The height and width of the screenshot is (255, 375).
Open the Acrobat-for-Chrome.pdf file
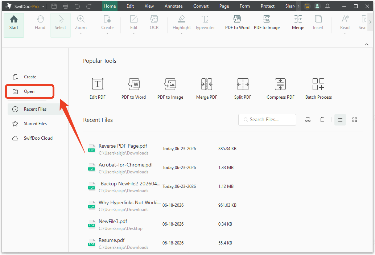tap(125, 165)
